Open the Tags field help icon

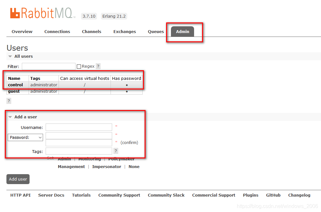tap(116, 151)
